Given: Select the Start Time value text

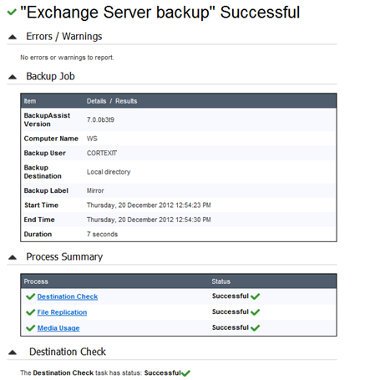Looking at the screenshot, I should pos(149,205).
